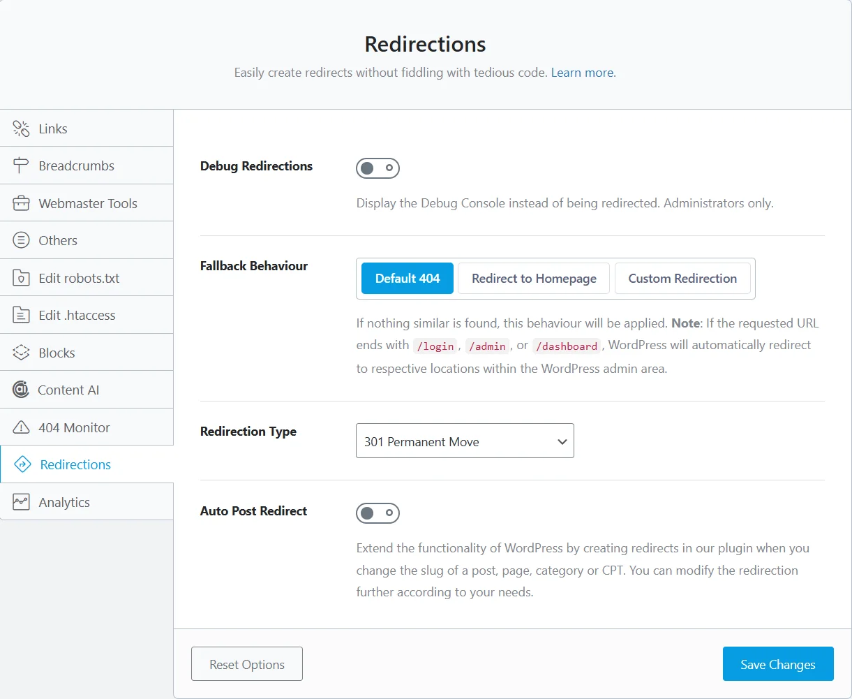
Task: Click the Learn more link
Action: click(583, 73)
